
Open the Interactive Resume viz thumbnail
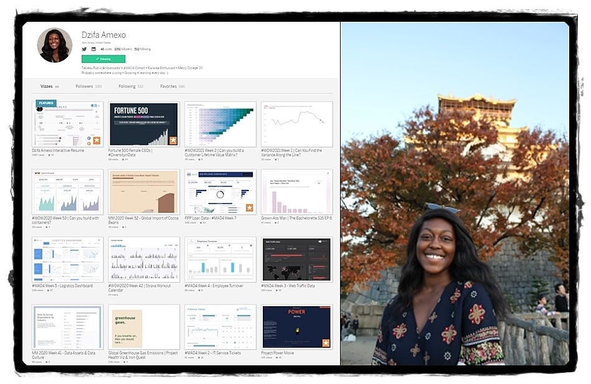click(x=68, y=124)
